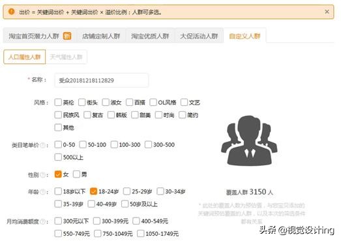341x241 pixels.
Task: Check the 街头 style checkbox
Action: point(82,102)
